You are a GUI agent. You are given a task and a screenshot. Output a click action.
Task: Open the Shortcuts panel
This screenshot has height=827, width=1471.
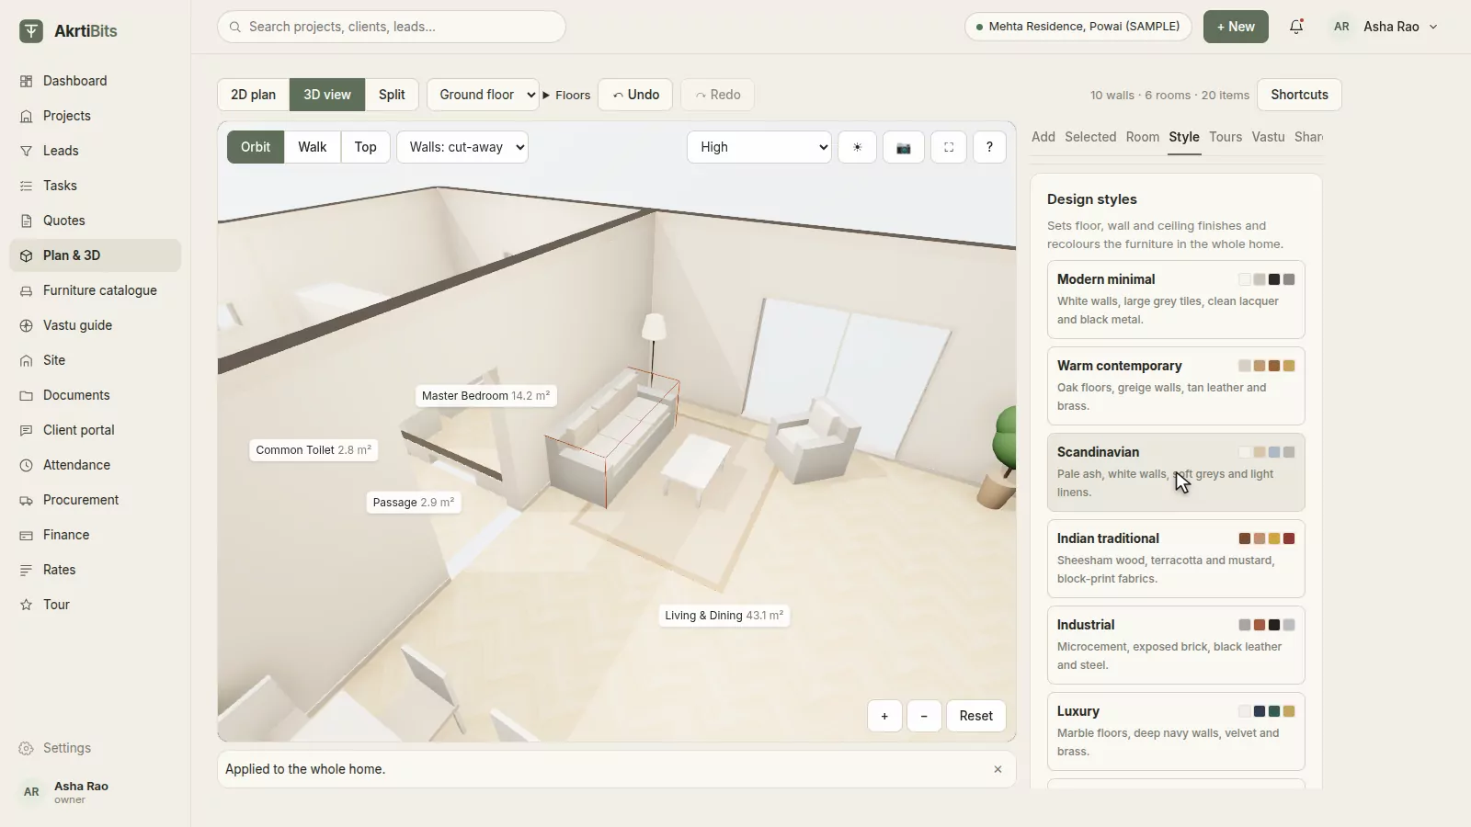[1299, 95]
